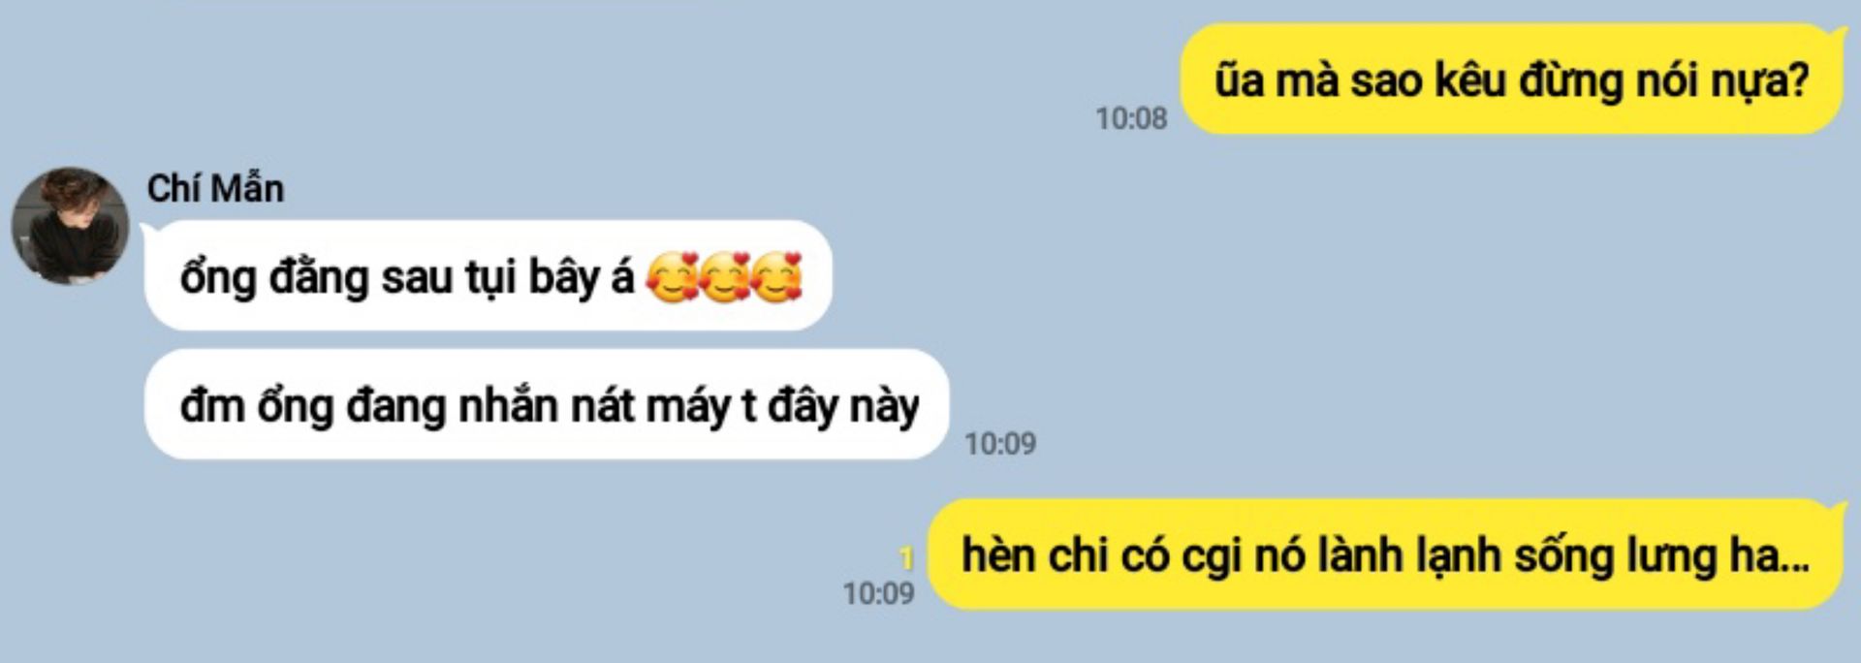This screenshot has width=1861, height=663.
Task: Click the word 'kêu' in the top yellow bubble
Action: 1469,79
